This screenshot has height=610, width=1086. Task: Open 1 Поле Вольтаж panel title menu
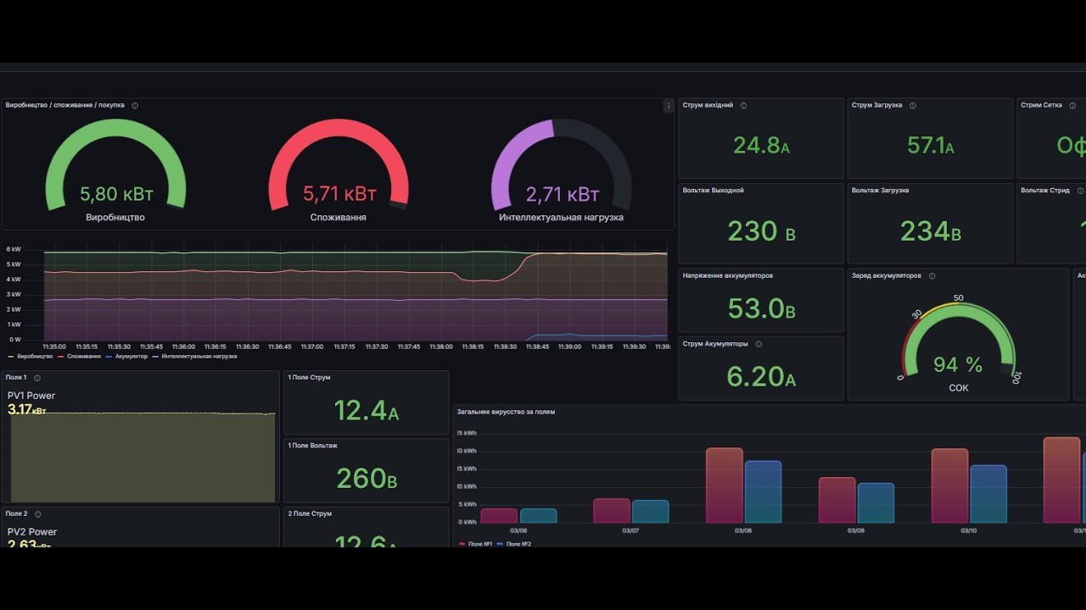(x=312, y=446)
